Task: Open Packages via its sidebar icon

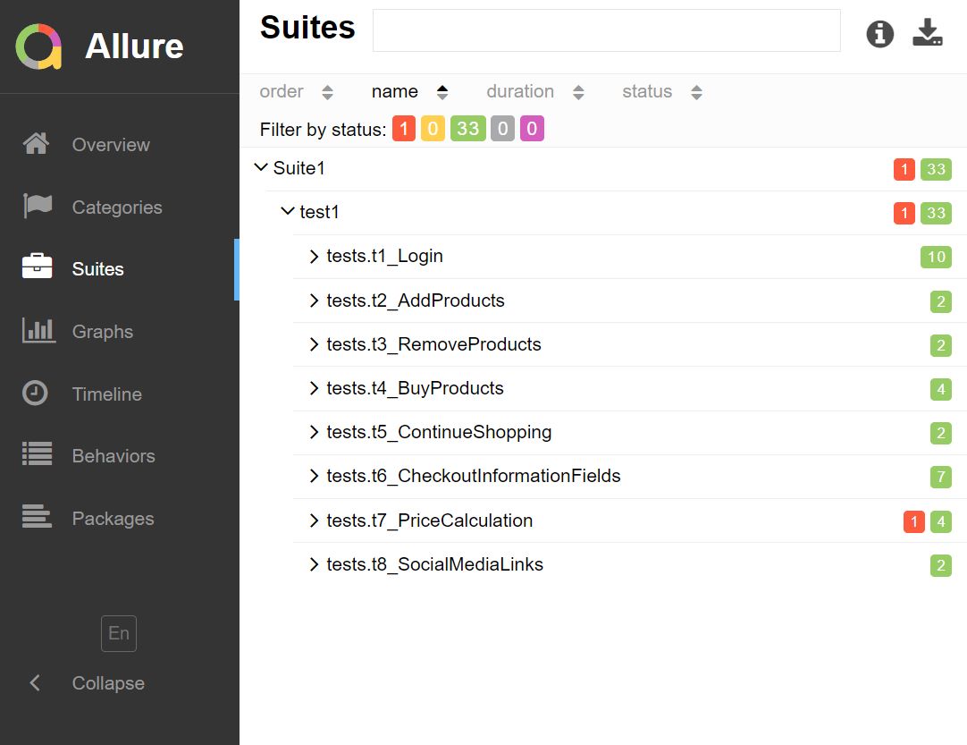Action: click(37, 519)
